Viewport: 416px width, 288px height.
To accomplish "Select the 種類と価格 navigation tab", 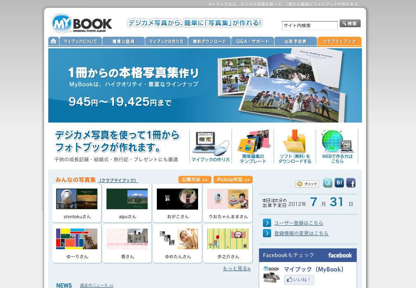I will pyautogui.click(x=123, y=41).
